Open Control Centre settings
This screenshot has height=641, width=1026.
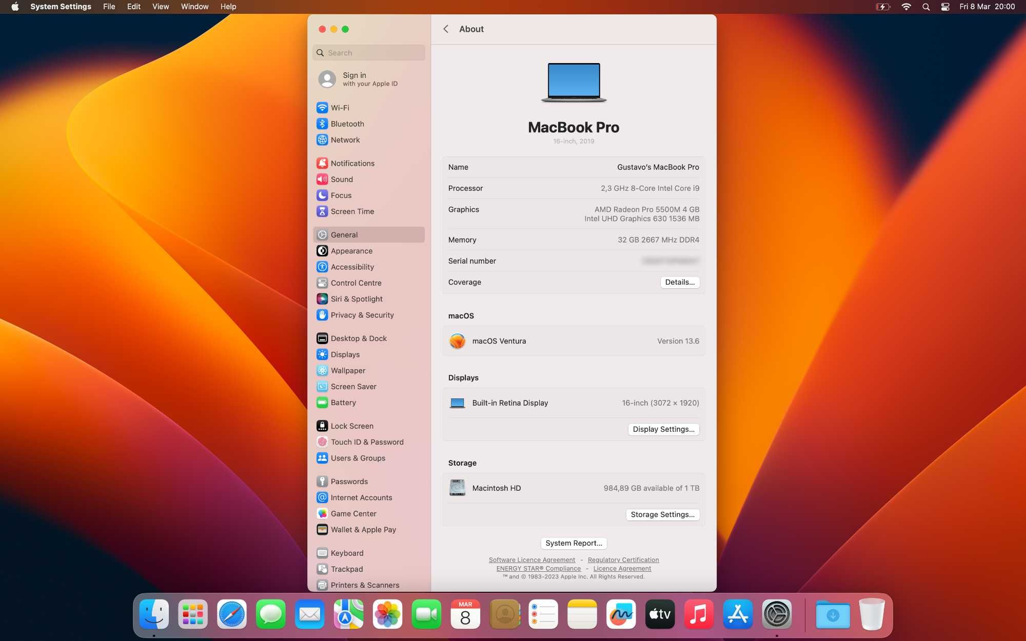(368, 283)
